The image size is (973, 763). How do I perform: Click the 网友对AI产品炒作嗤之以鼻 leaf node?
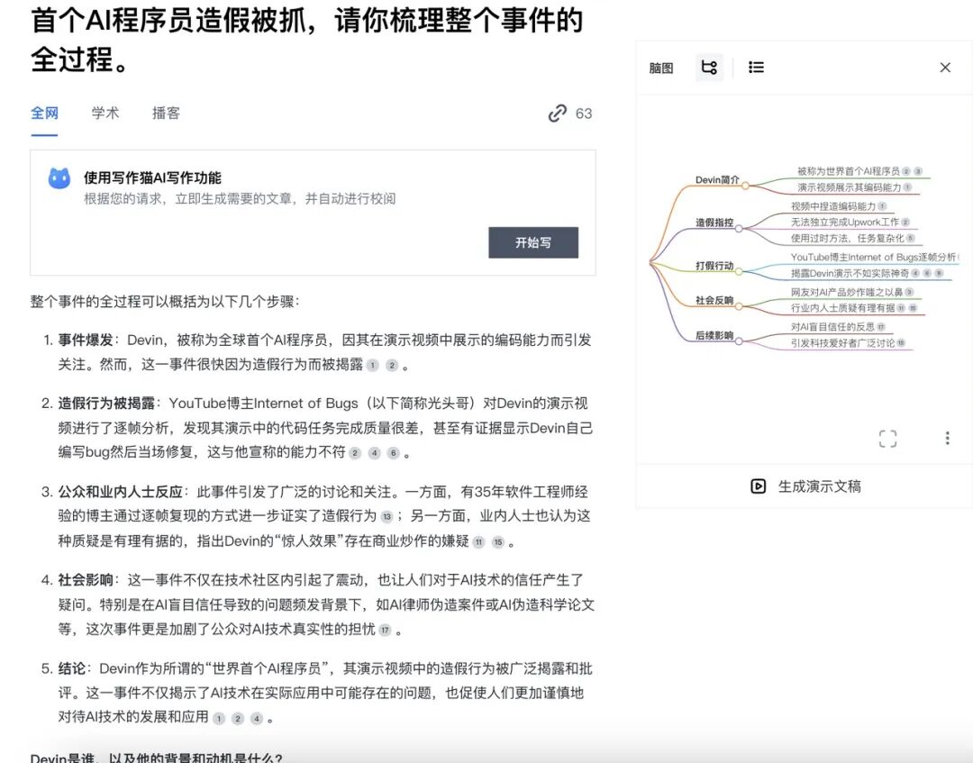(846, 292)
